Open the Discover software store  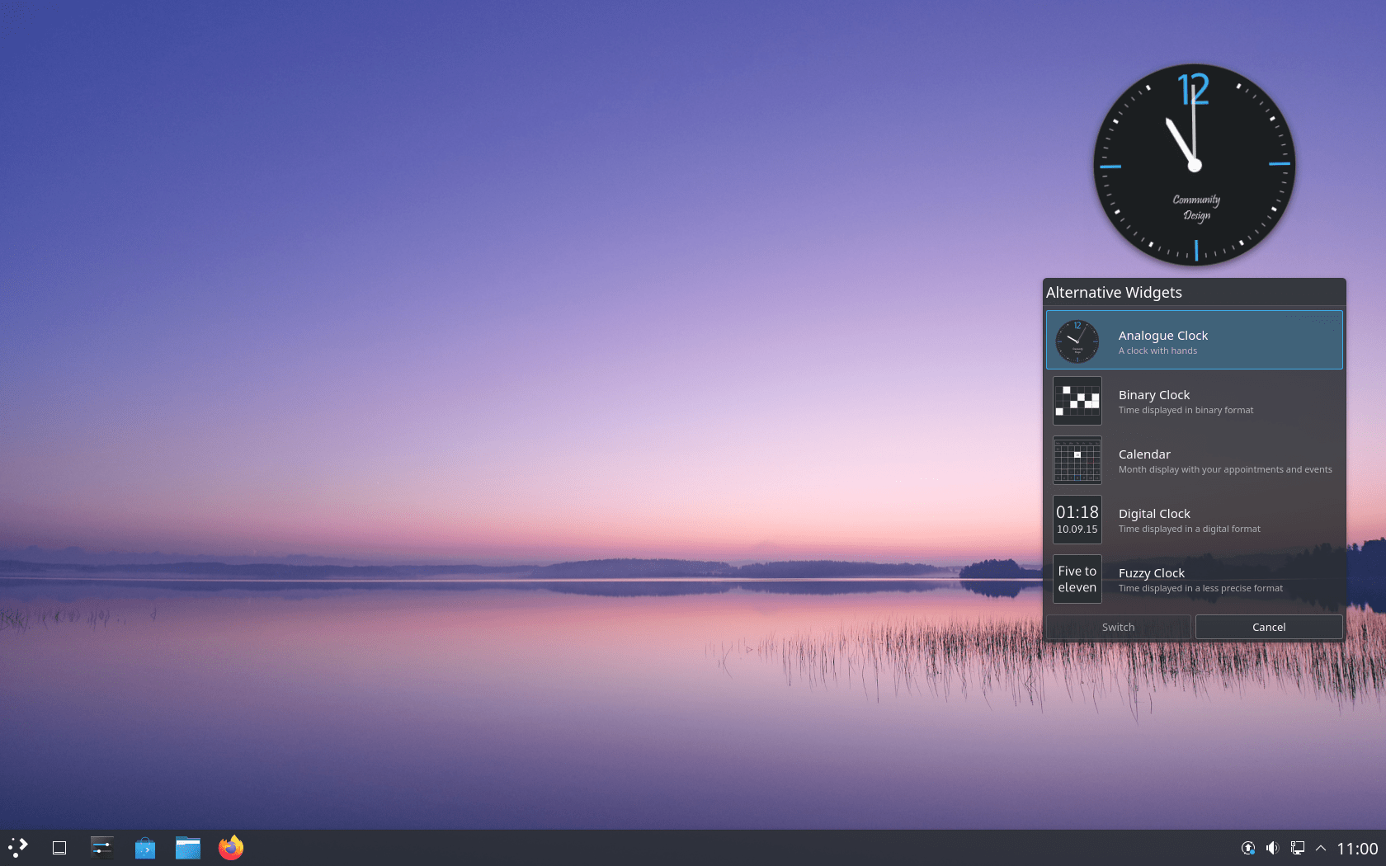pos(145,848)
